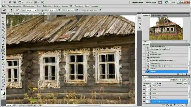
Task: Select the Clone Stamp tool
Action: [x=3, y=44]
